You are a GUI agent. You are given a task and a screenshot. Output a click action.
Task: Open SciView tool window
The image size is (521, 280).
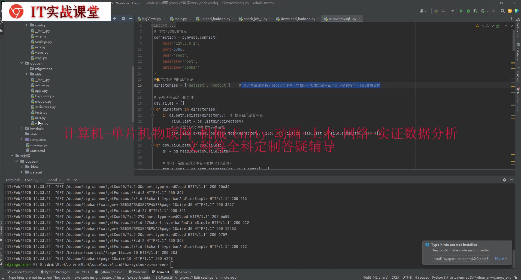[518, 74]
